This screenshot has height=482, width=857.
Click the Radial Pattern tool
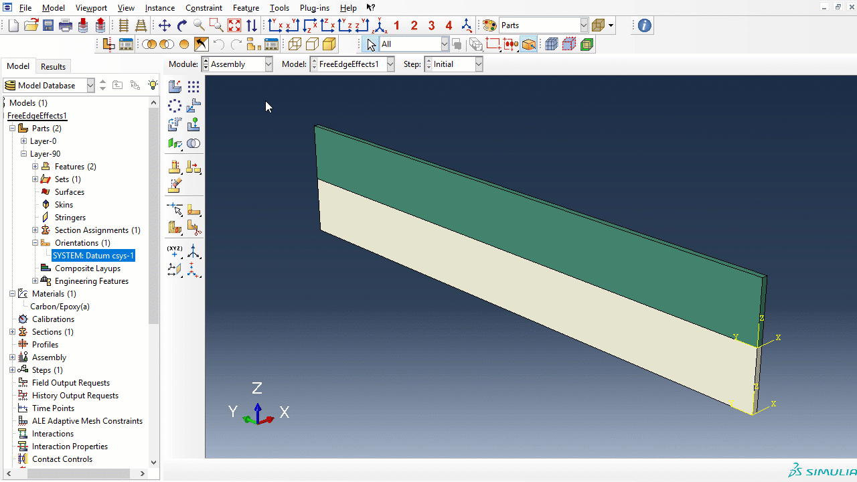(175, 105)
